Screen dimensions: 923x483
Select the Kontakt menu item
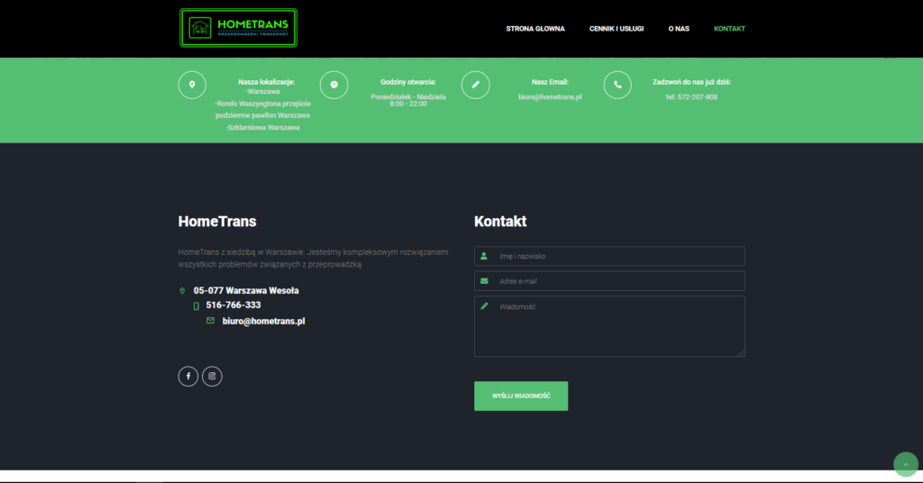point(729,29)
